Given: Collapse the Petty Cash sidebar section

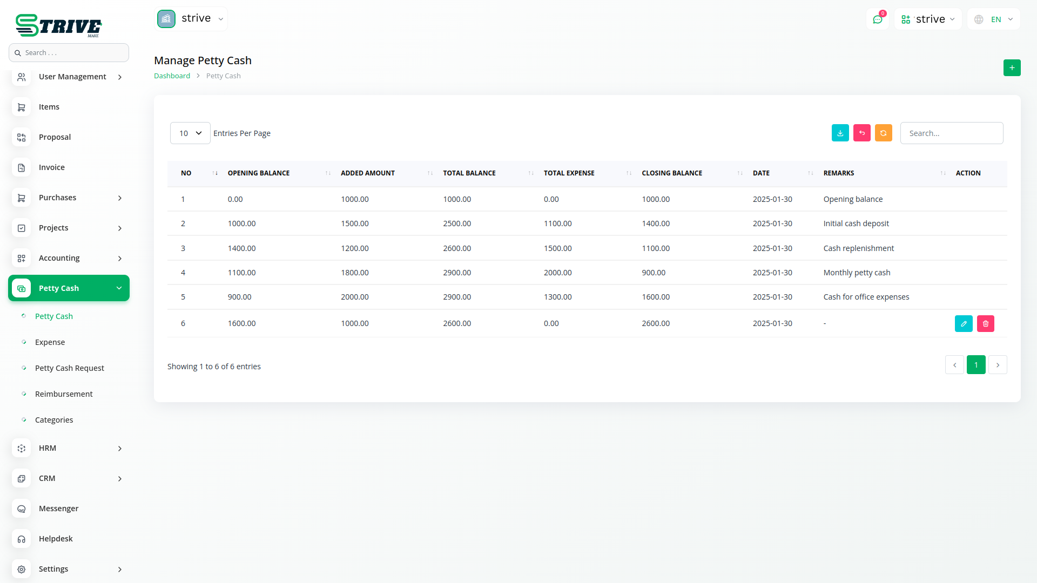Looking at the screenshot, I should coord(69,288).
